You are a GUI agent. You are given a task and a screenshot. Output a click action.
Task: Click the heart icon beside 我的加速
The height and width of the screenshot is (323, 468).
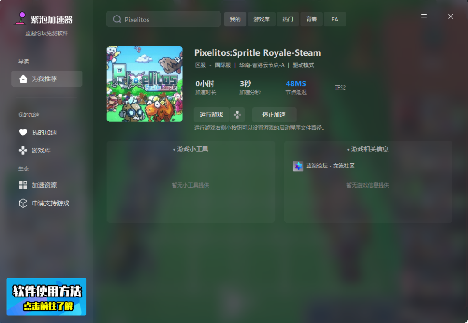pos(23,132)
